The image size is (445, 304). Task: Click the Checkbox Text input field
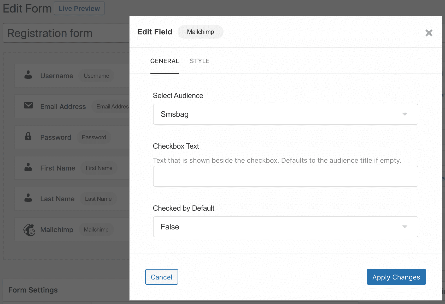[285, 176]
